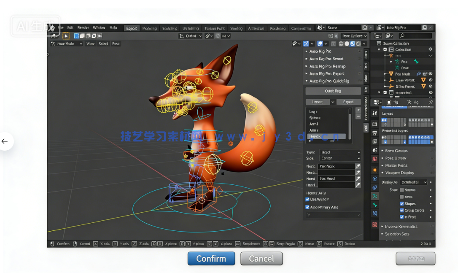Screen dimensions: 458x273
Task: Uncheck the Use World Y checkbox
Action: [x=307, y=199]
